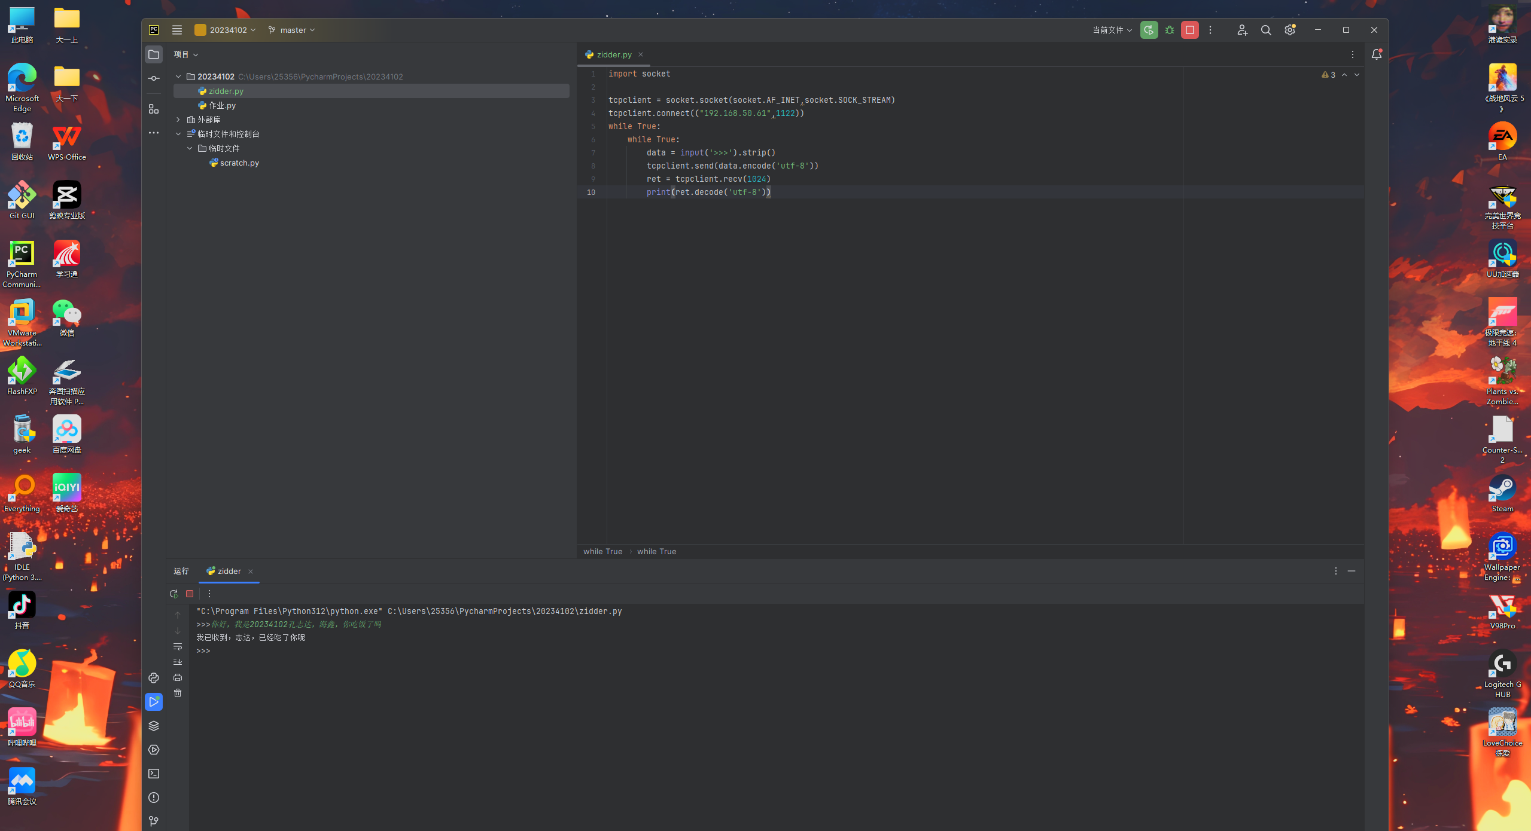This screenshot has height=831, width=1531.
Task: Open the Git tool window icon
Action: [x=154, y=821]
